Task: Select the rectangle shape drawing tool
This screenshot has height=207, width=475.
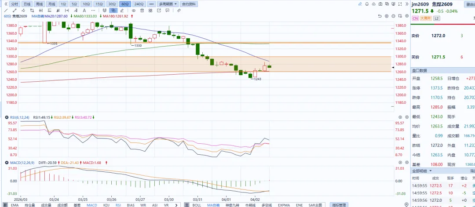Action: 32,10
